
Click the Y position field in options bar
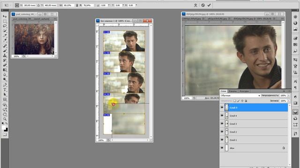(x=50, y=5)
